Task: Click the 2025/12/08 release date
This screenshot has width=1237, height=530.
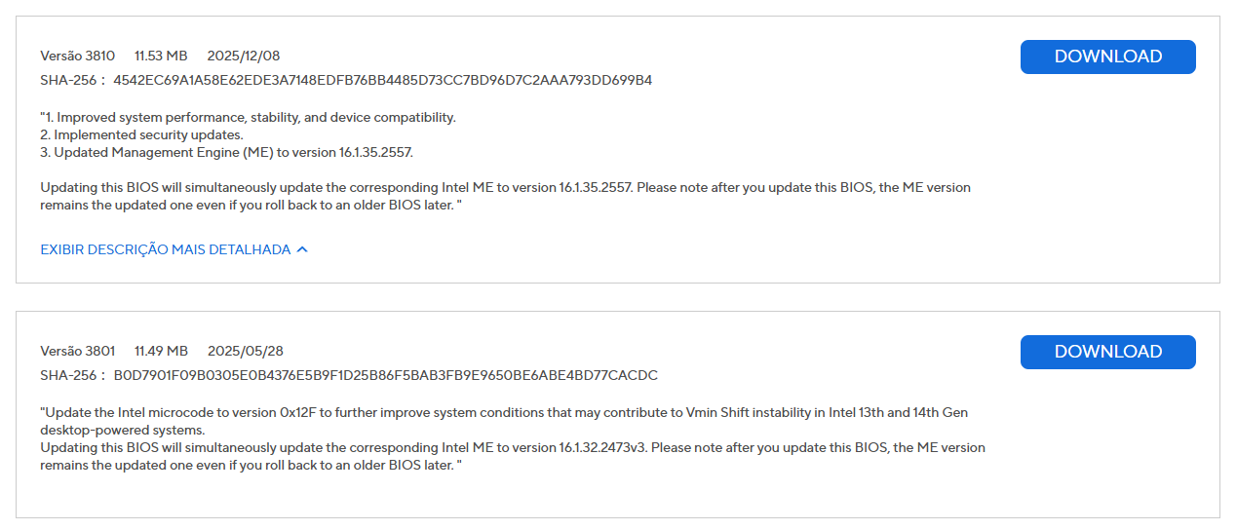Action: click(244, 56)
